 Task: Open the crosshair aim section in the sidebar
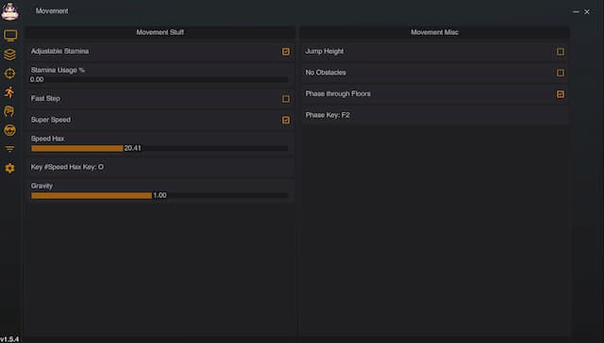(x=10, y=73)
